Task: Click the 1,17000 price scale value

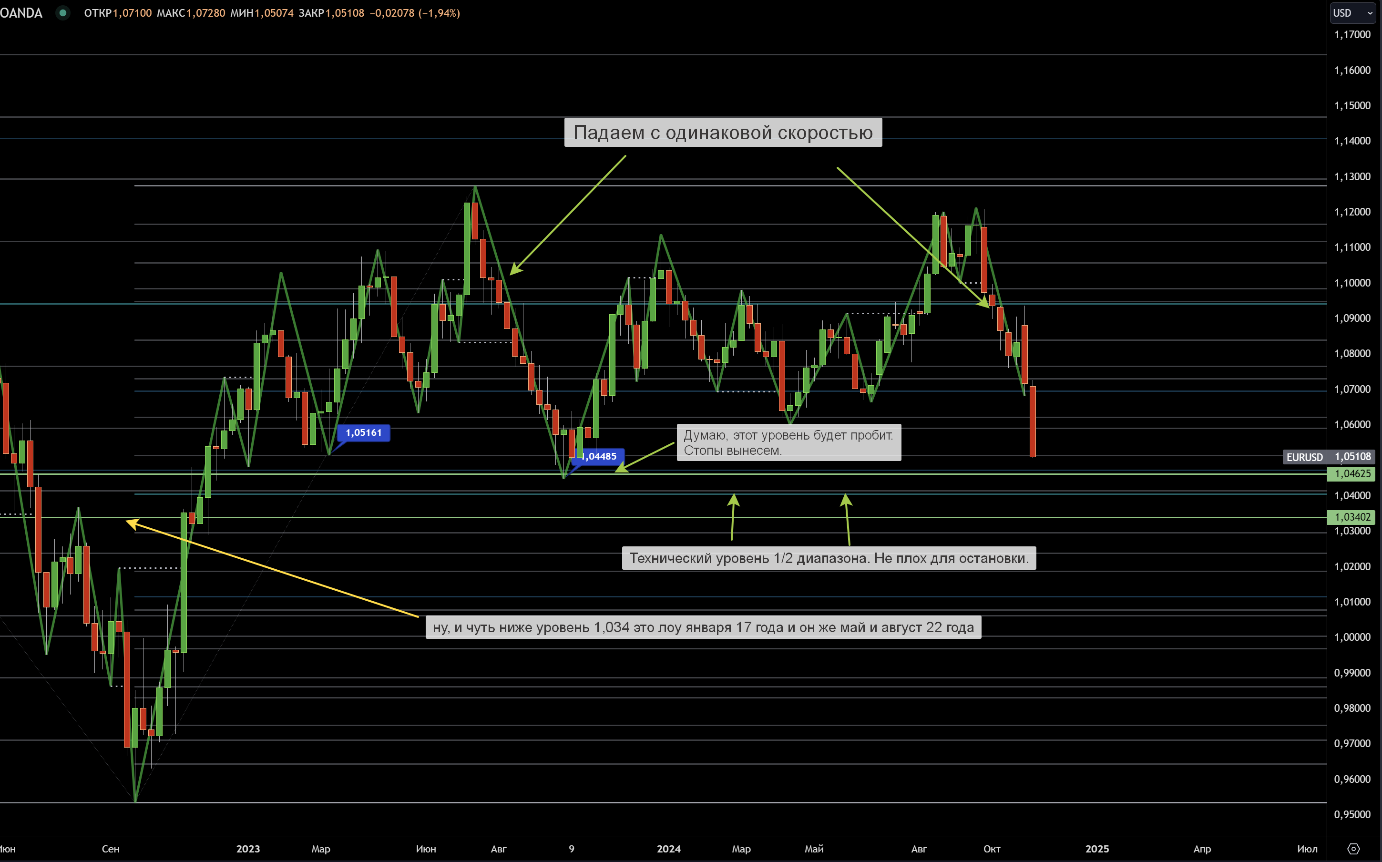Action: point(1352,35)
